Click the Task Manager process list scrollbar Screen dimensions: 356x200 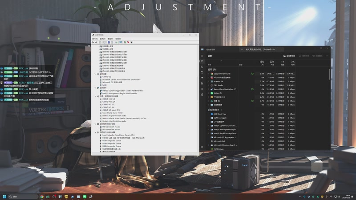pos(329,74)
